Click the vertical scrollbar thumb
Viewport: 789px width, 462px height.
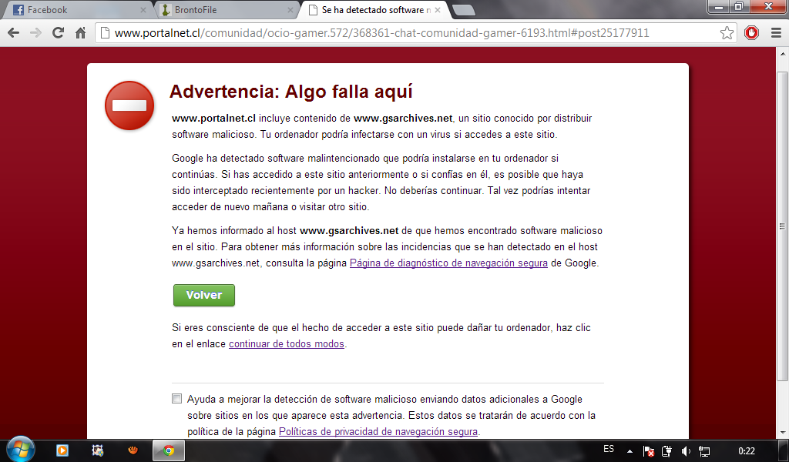pos(783,226)
